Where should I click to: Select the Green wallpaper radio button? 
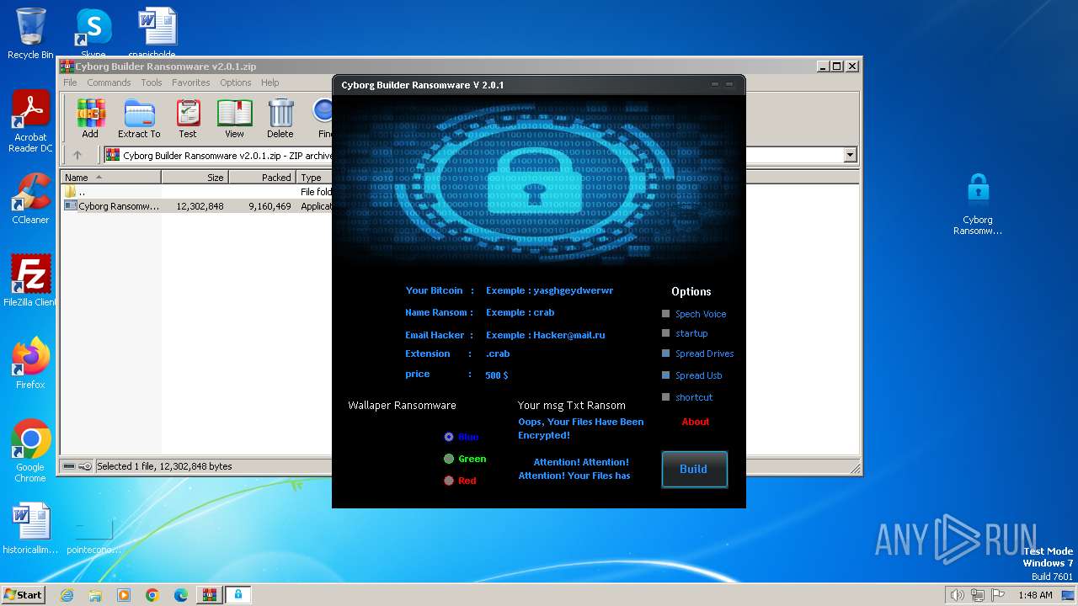pos(449,459)
